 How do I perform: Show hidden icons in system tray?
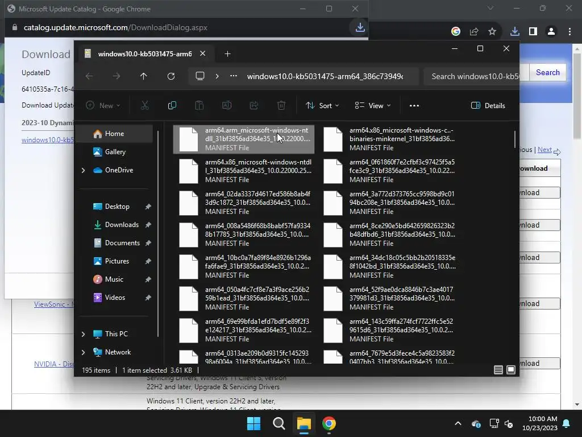tap(458, 423)
